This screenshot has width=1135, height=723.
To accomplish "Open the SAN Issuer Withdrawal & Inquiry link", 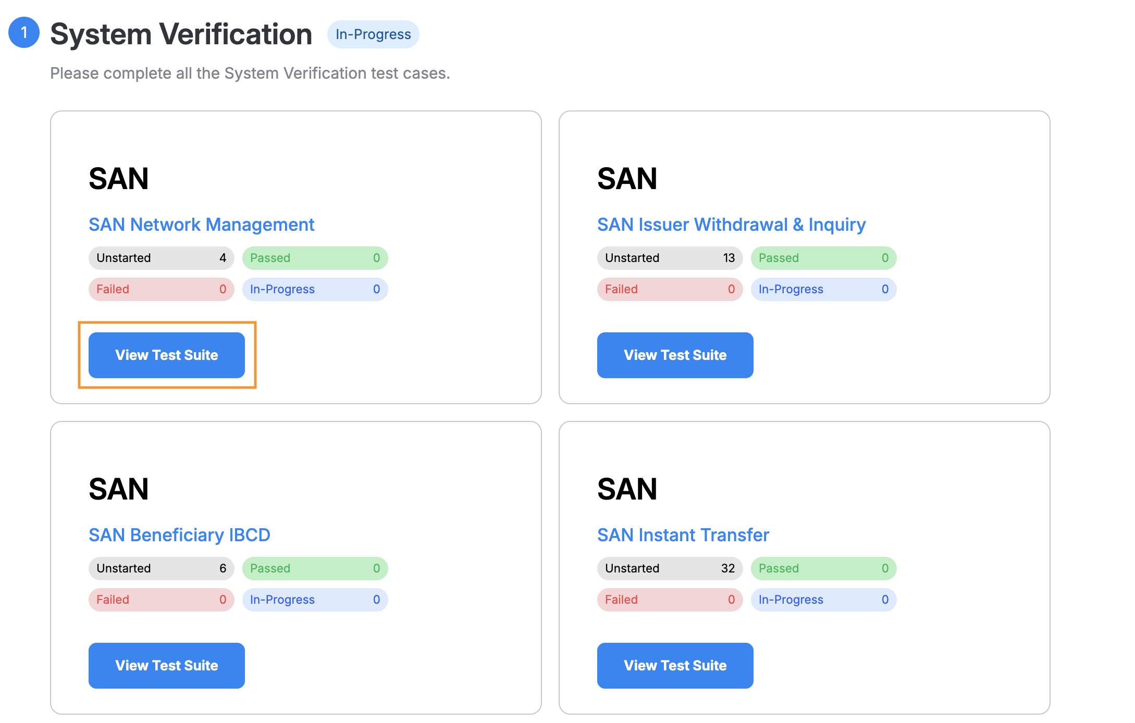I will (731, 225).
